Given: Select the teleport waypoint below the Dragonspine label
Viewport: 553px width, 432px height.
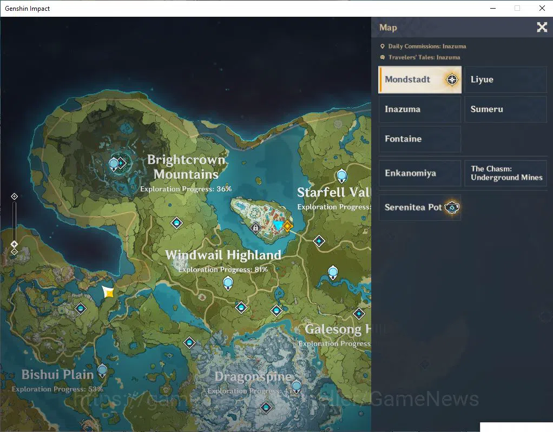Looking at the screenshot, I should [266, 408].
